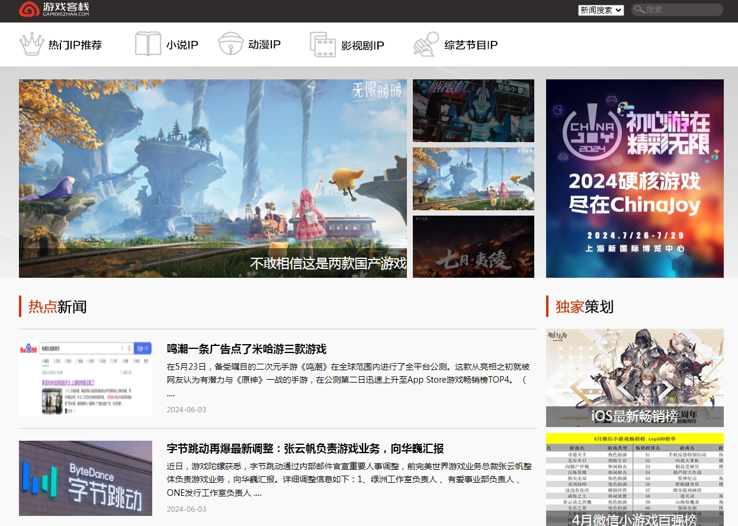The image size is (738, 526).
Task: Select the middle 无限暖暖 slide thumbnail
Action: 473,179
